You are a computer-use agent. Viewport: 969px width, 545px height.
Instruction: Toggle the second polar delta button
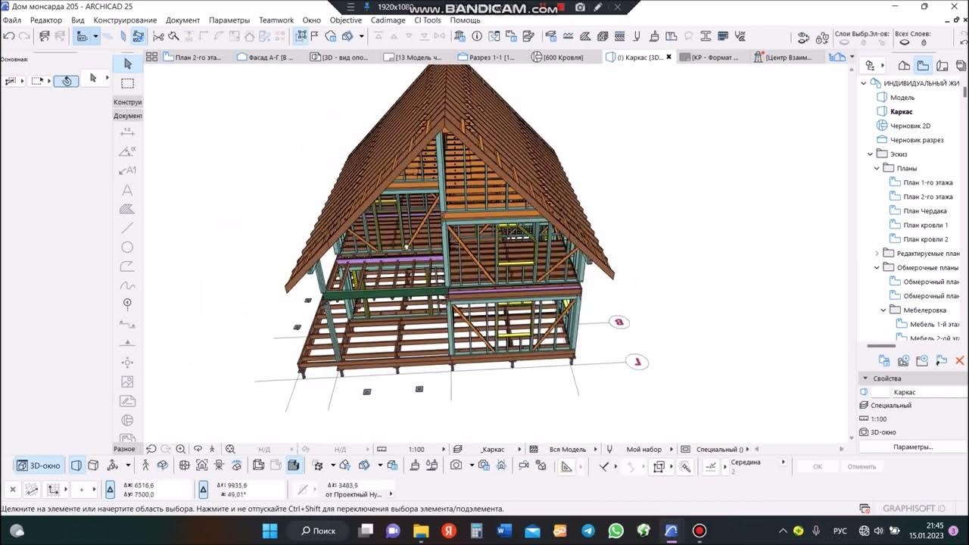tap(203, 490)
